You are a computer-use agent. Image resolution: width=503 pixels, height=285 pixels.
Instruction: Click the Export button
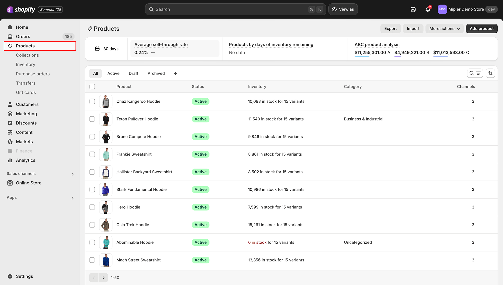click(390, 29)
